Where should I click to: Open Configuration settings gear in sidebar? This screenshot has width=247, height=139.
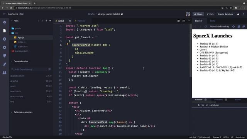pyautogui.click(x=4, y=47)
